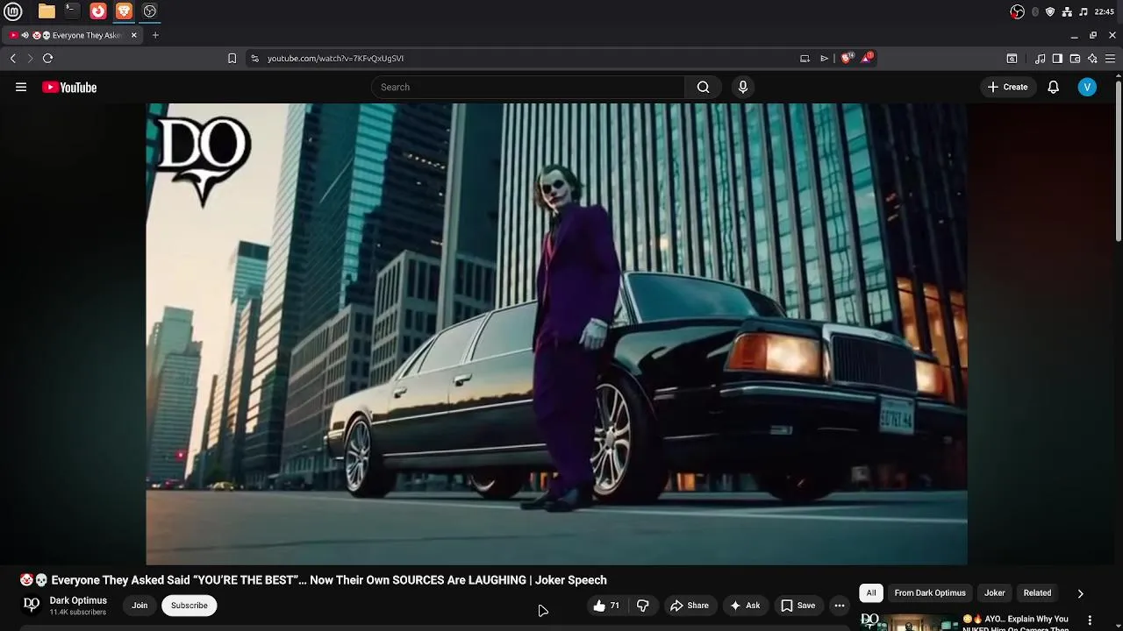Viewport: 1123px width, 631px height.
Task: Focus the YouTube search field
Action: tap(528, 87)
